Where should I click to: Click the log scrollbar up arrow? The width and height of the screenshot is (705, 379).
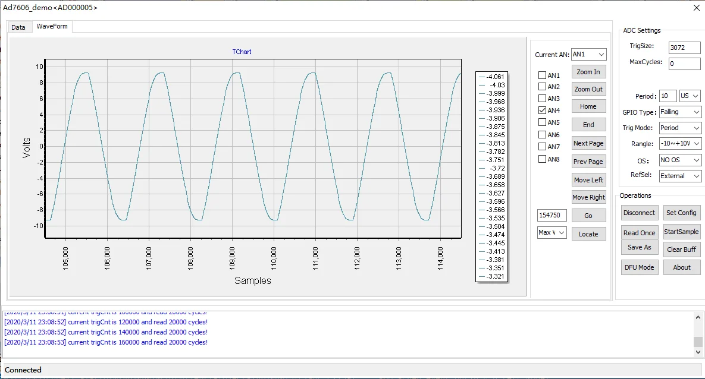pos(698,317)
